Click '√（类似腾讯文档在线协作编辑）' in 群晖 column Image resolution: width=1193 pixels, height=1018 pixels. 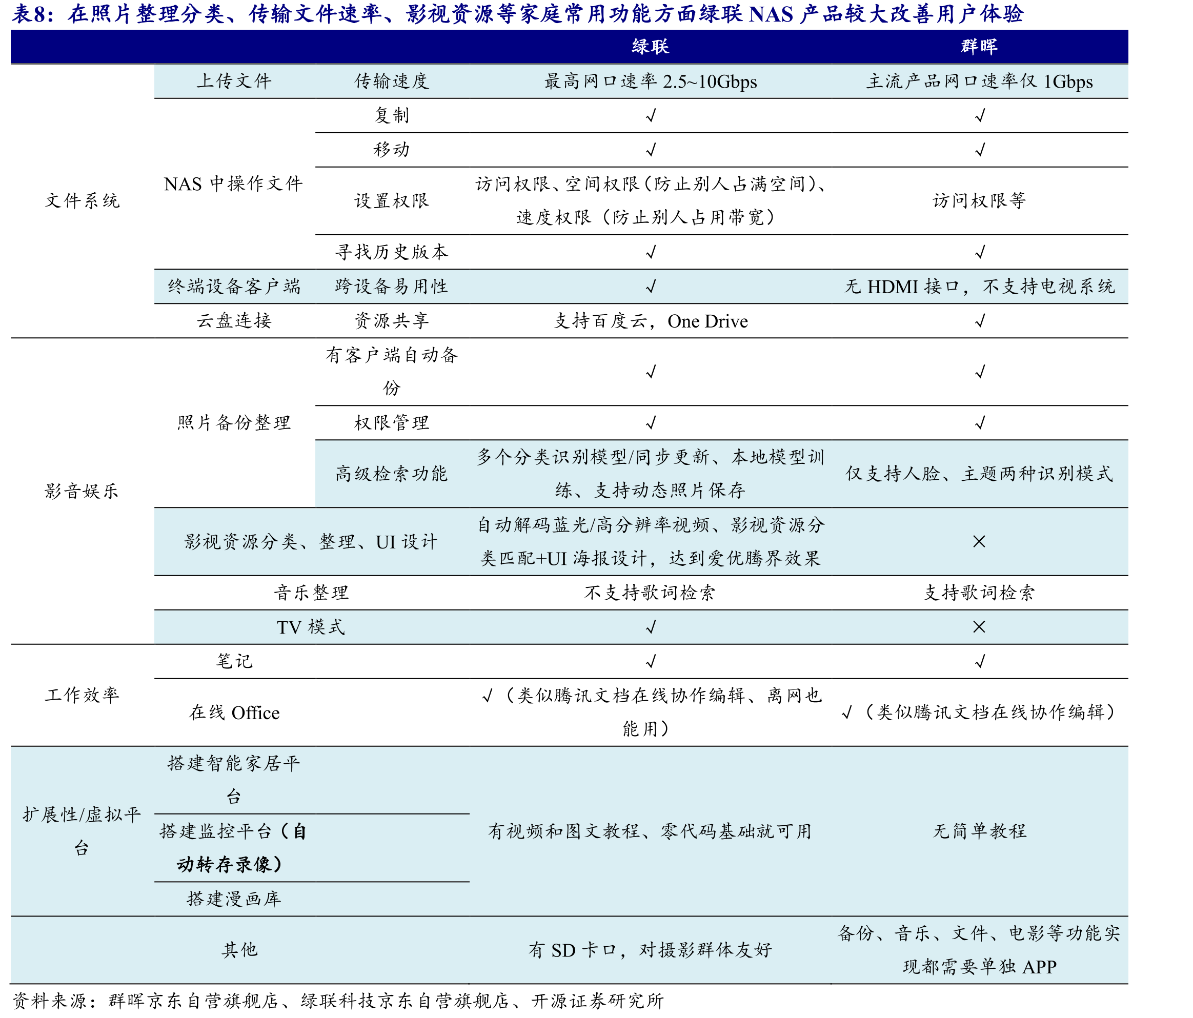click(979, 713)
